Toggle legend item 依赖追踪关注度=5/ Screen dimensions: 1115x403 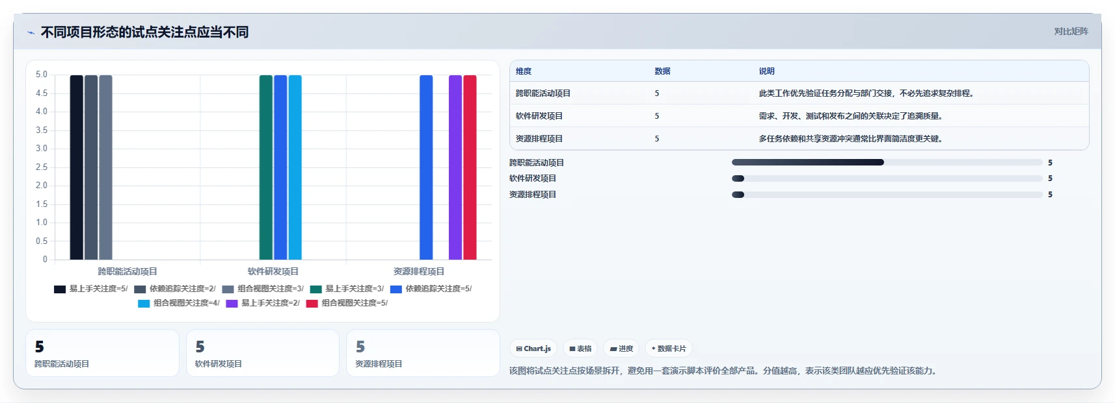[431, 289]
